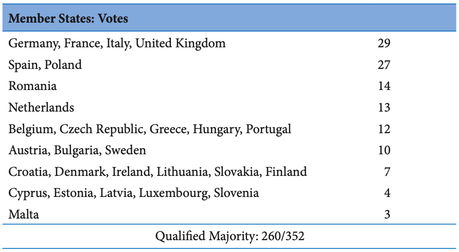Select the Netherlands row text
The image size is (459, 252).
point(41,107)
